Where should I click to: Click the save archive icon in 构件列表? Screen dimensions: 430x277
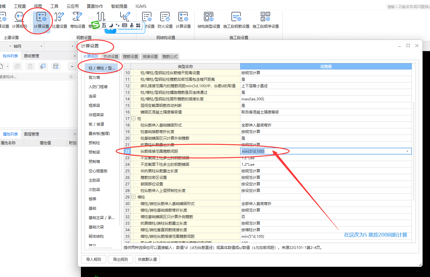[56, 66]
